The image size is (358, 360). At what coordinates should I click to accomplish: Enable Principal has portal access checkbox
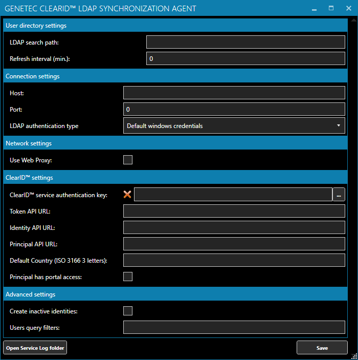point(128,277)
